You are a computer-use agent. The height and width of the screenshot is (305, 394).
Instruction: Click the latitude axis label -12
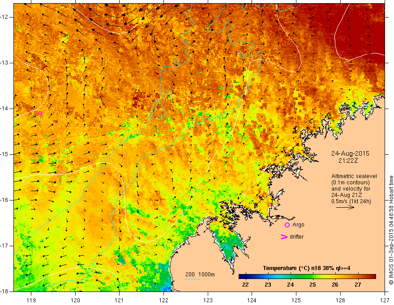pyautogui.click(x=4, y=17)
